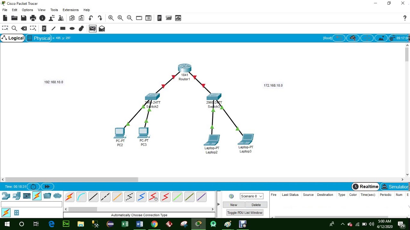The height and width of the screenshot is (230, 410).
Task: Click the New file icon
Action: pyautogui.click(x=5, y=18)
